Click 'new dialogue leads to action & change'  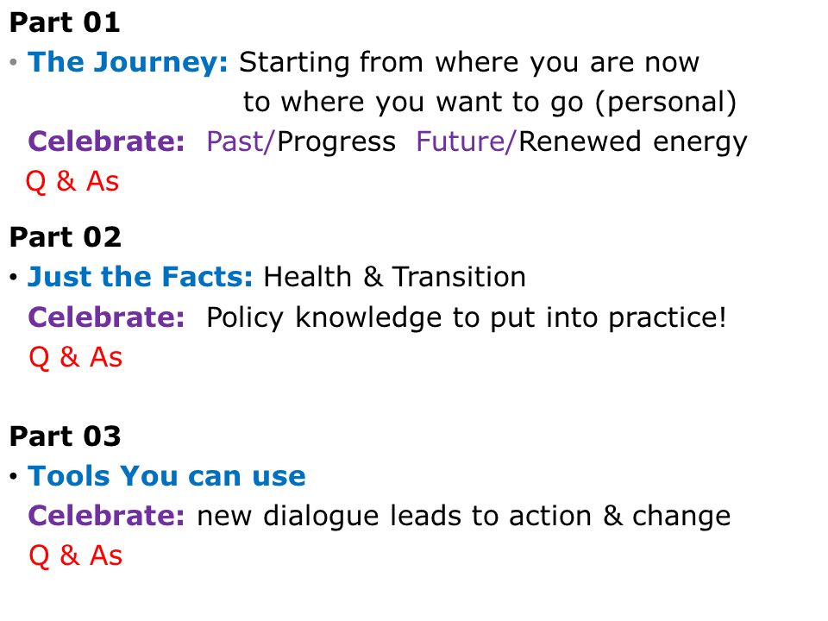(464, 516)
